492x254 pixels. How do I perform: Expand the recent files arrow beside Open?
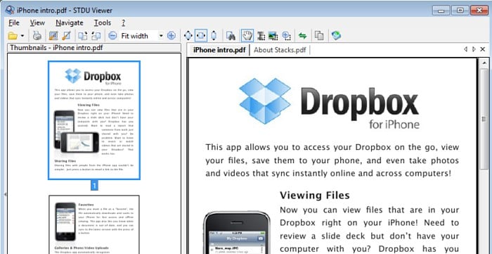[x=22, y=36]
